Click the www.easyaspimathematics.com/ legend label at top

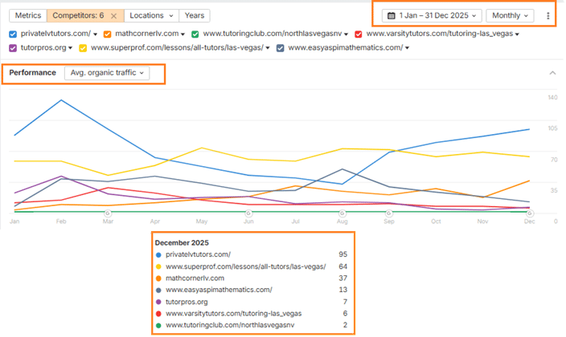tap(346, 47)
